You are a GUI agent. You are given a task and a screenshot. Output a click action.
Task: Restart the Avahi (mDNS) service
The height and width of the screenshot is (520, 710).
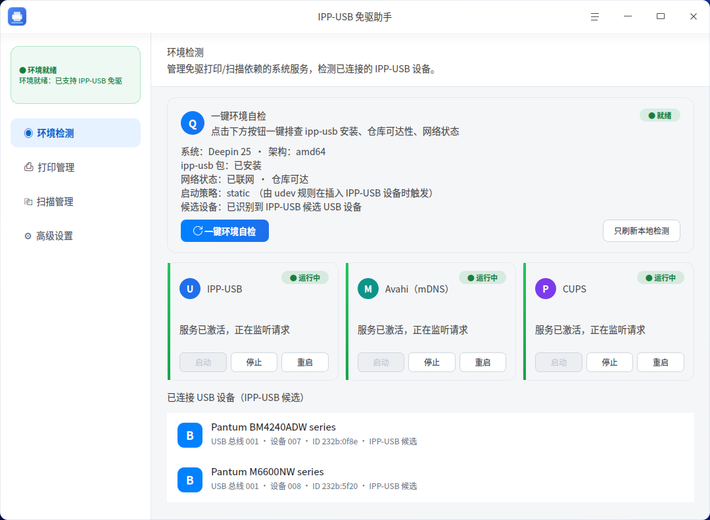pyautogui.click(x=483, y=362)
